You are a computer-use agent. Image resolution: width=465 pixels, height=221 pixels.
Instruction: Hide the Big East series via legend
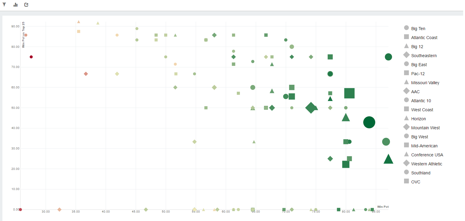coord(419,65)
